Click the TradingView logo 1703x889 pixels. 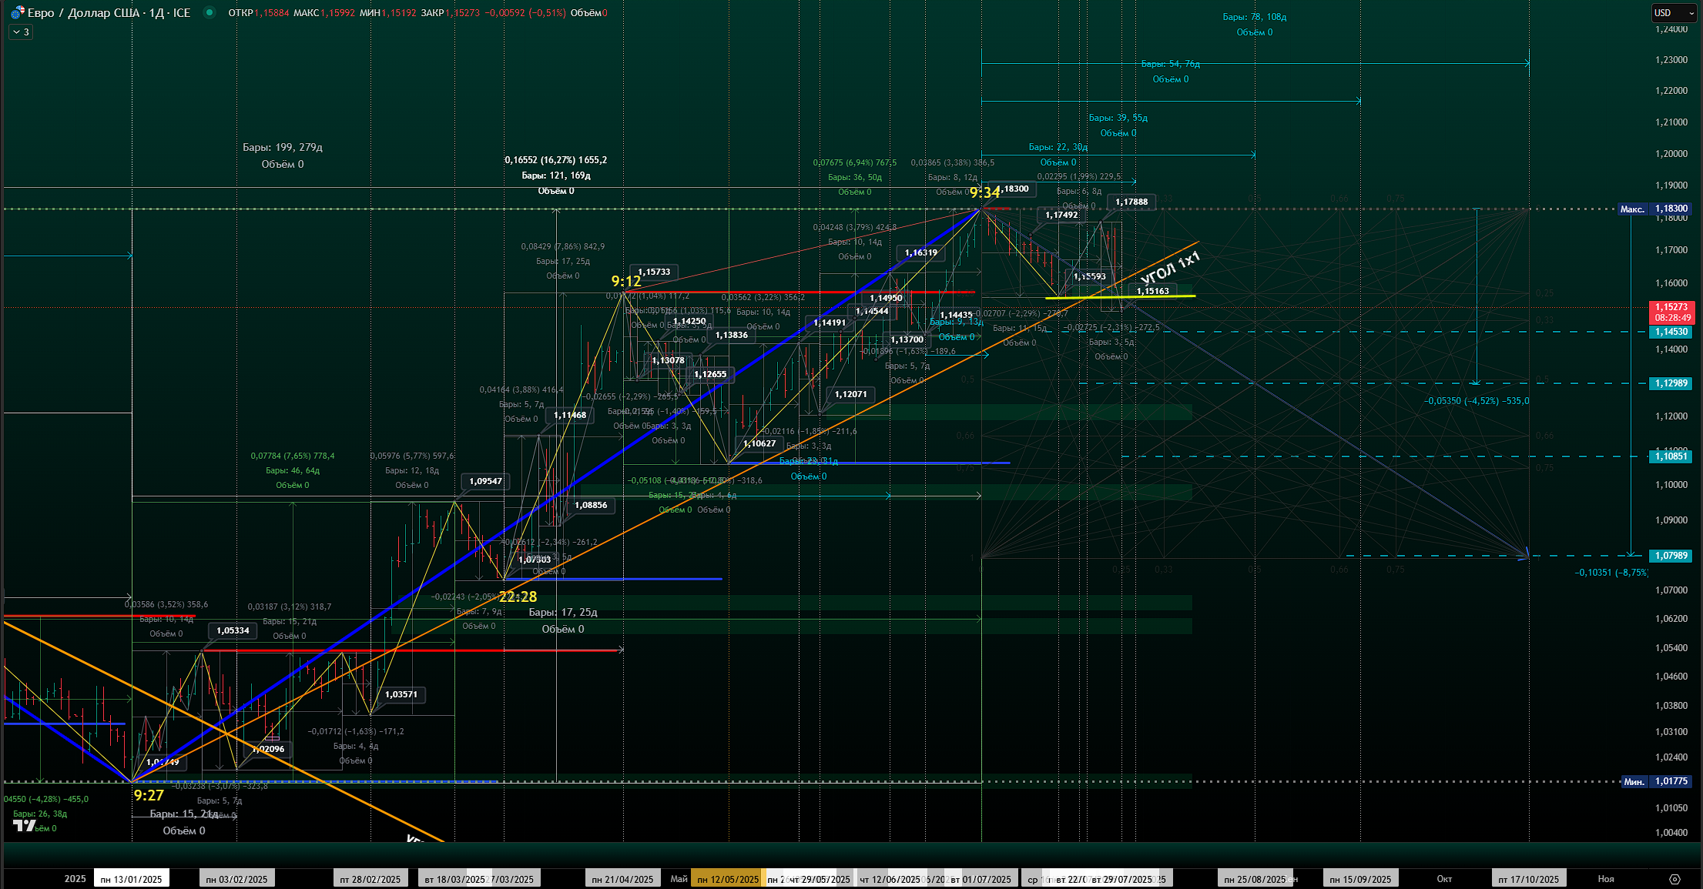(x=25, y=825)
